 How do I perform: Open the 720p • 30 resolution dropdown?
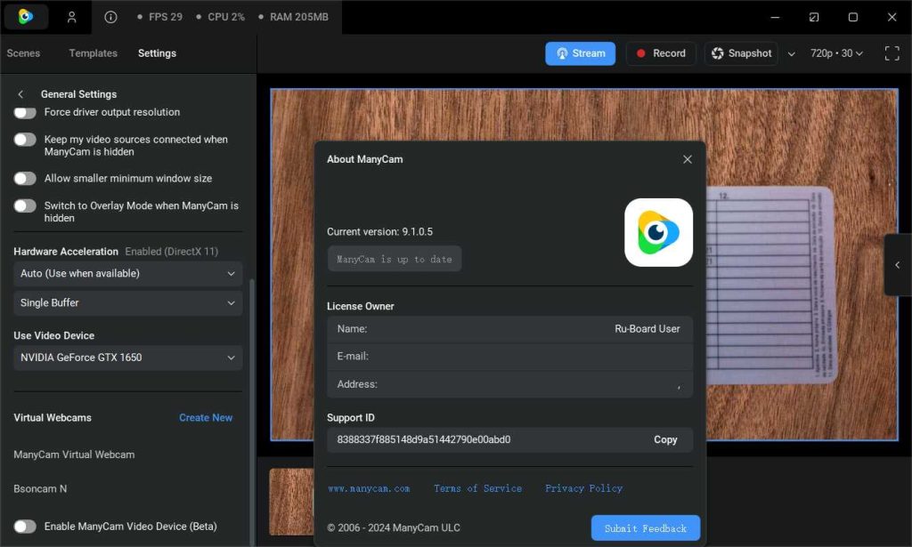click(x=836, y=53)
